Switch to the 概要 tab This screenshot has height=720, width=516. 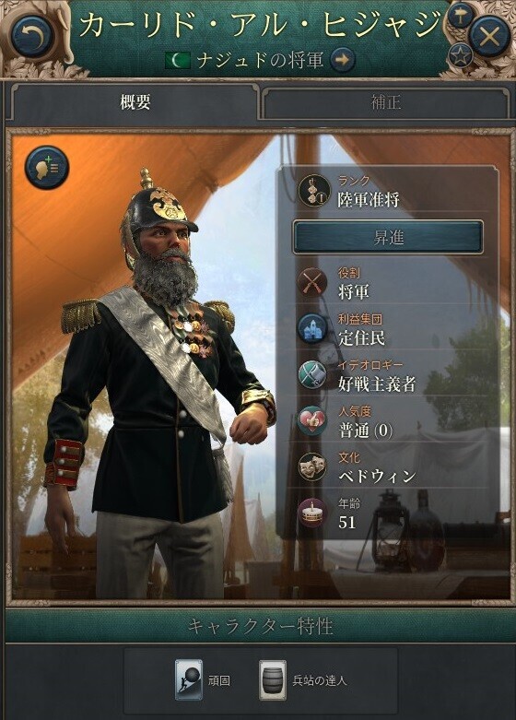[x=135, y=101]
